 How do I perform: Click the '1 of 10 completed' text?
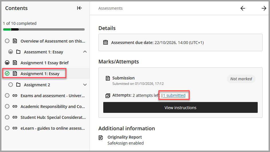20,23
